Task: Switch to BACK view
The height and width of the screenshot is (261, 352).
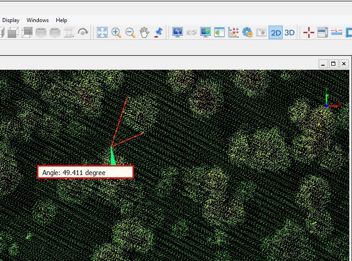Action: [x=55, y=32]
